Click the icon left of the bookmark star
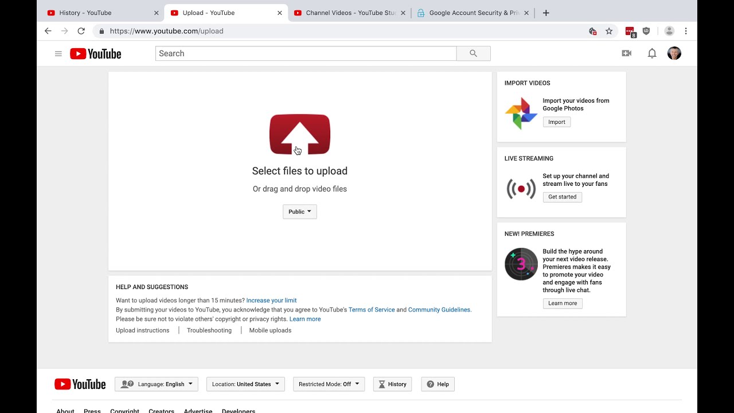Image resolution: width=734 pixels, height=413 pixels. [593, 31]
